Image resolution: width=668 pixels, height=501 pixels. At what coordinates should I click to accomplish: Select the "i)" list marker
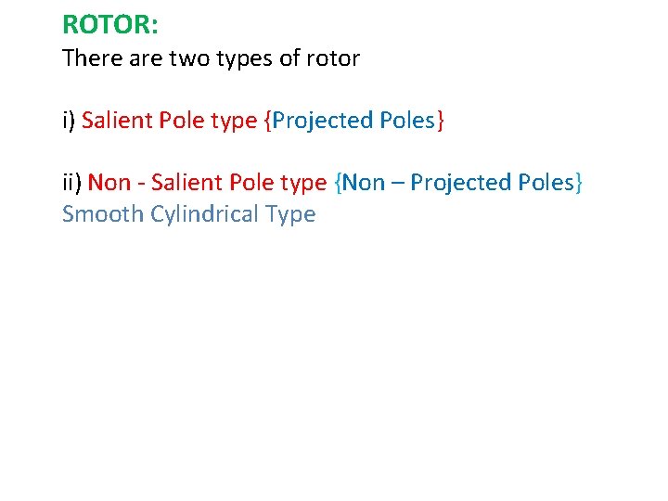69,121
